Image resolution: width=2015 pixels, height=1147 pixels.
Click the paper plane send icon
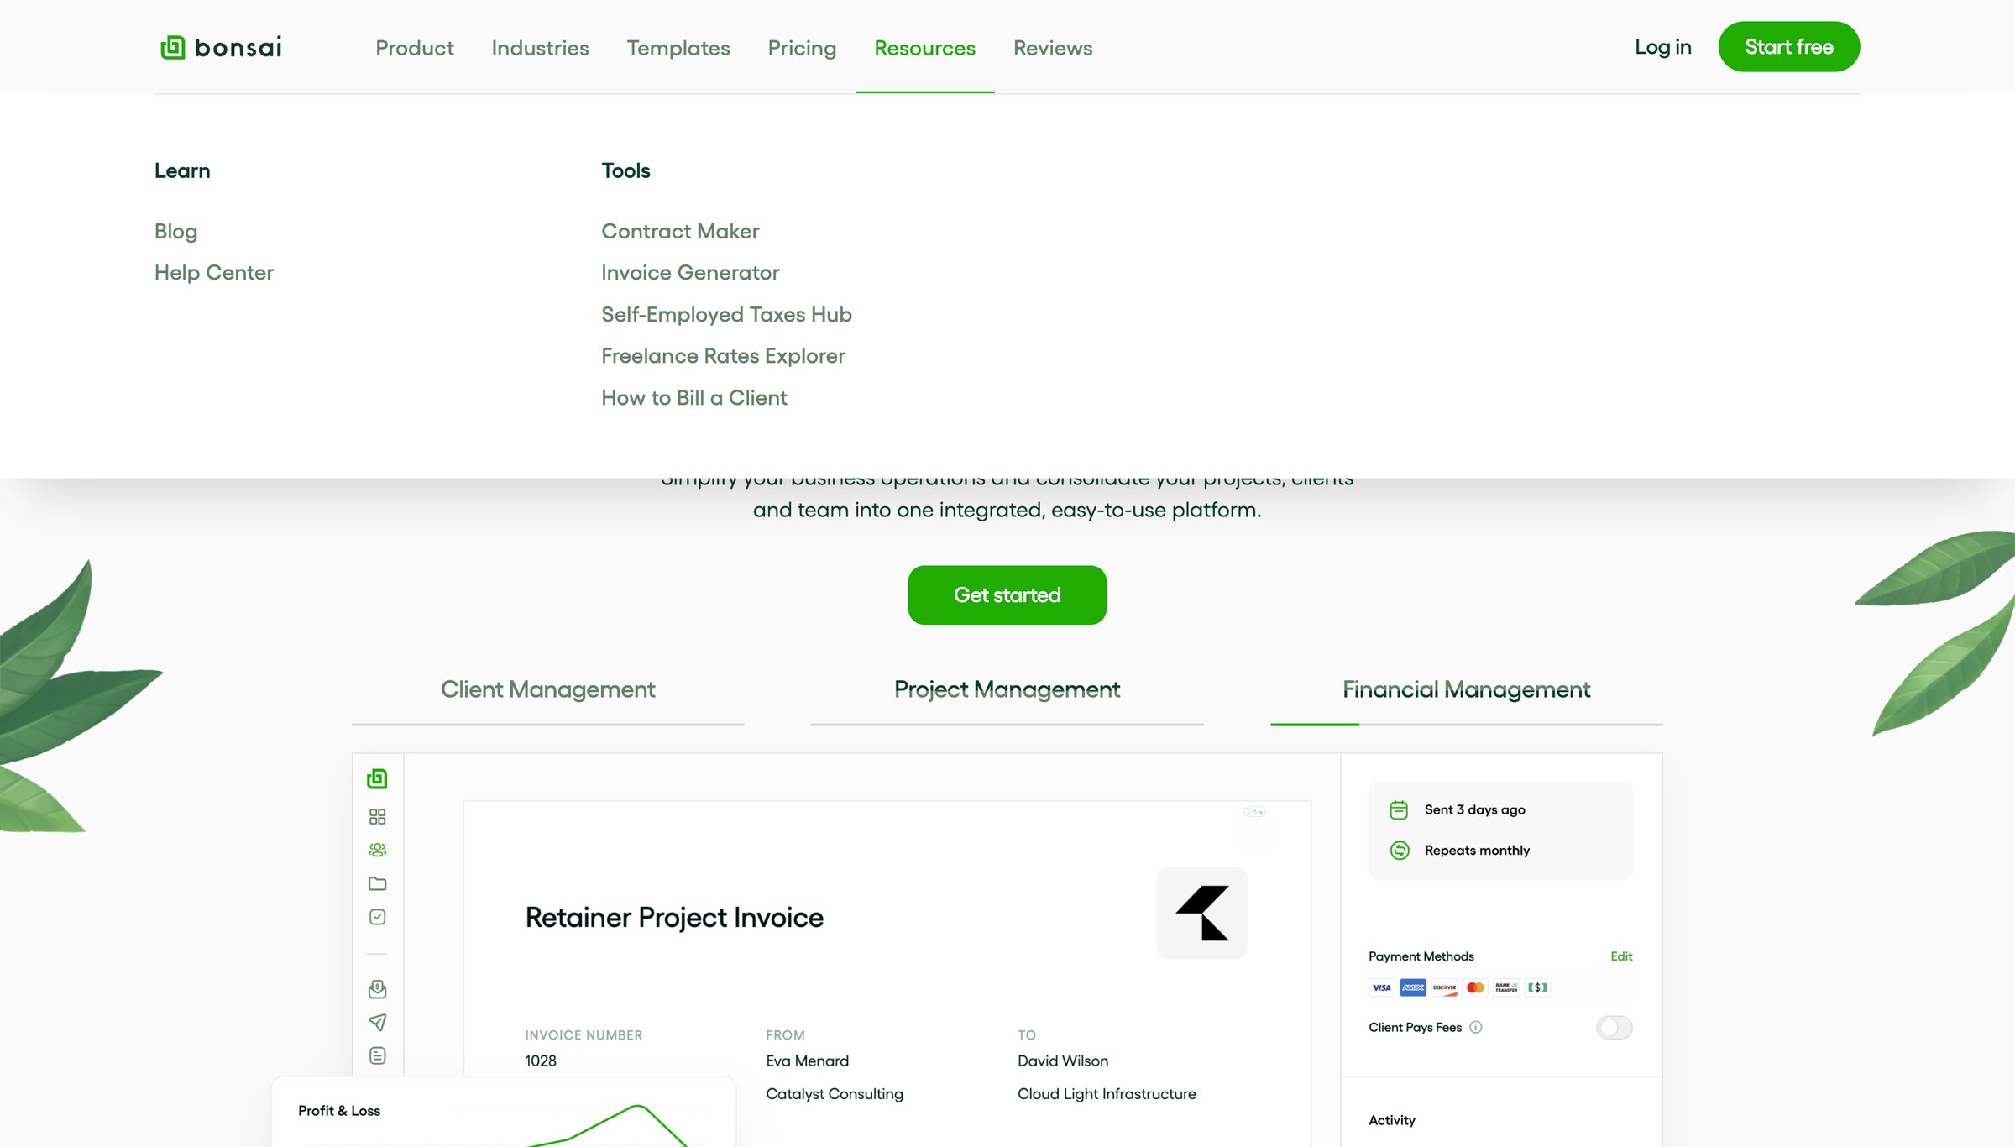[377, 1022]
